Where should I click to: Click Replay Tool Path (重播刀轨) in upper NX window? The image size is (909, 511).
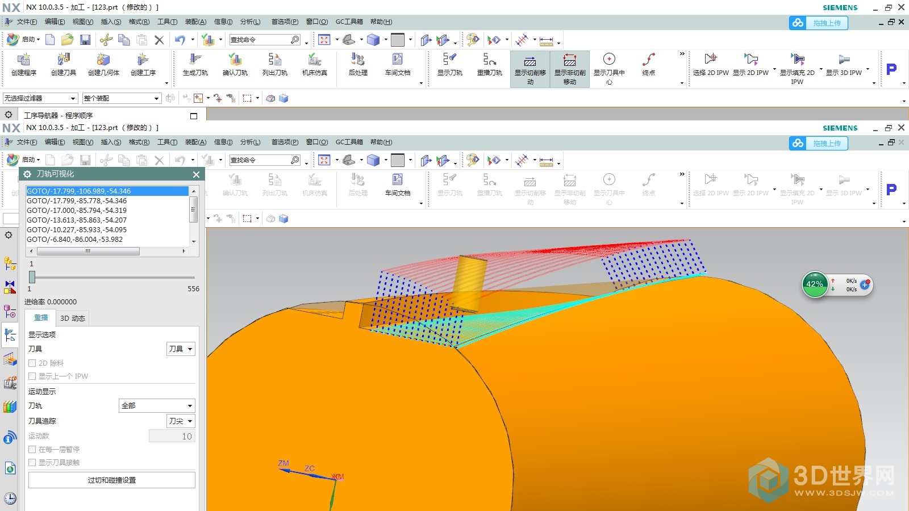pos(490,64)
